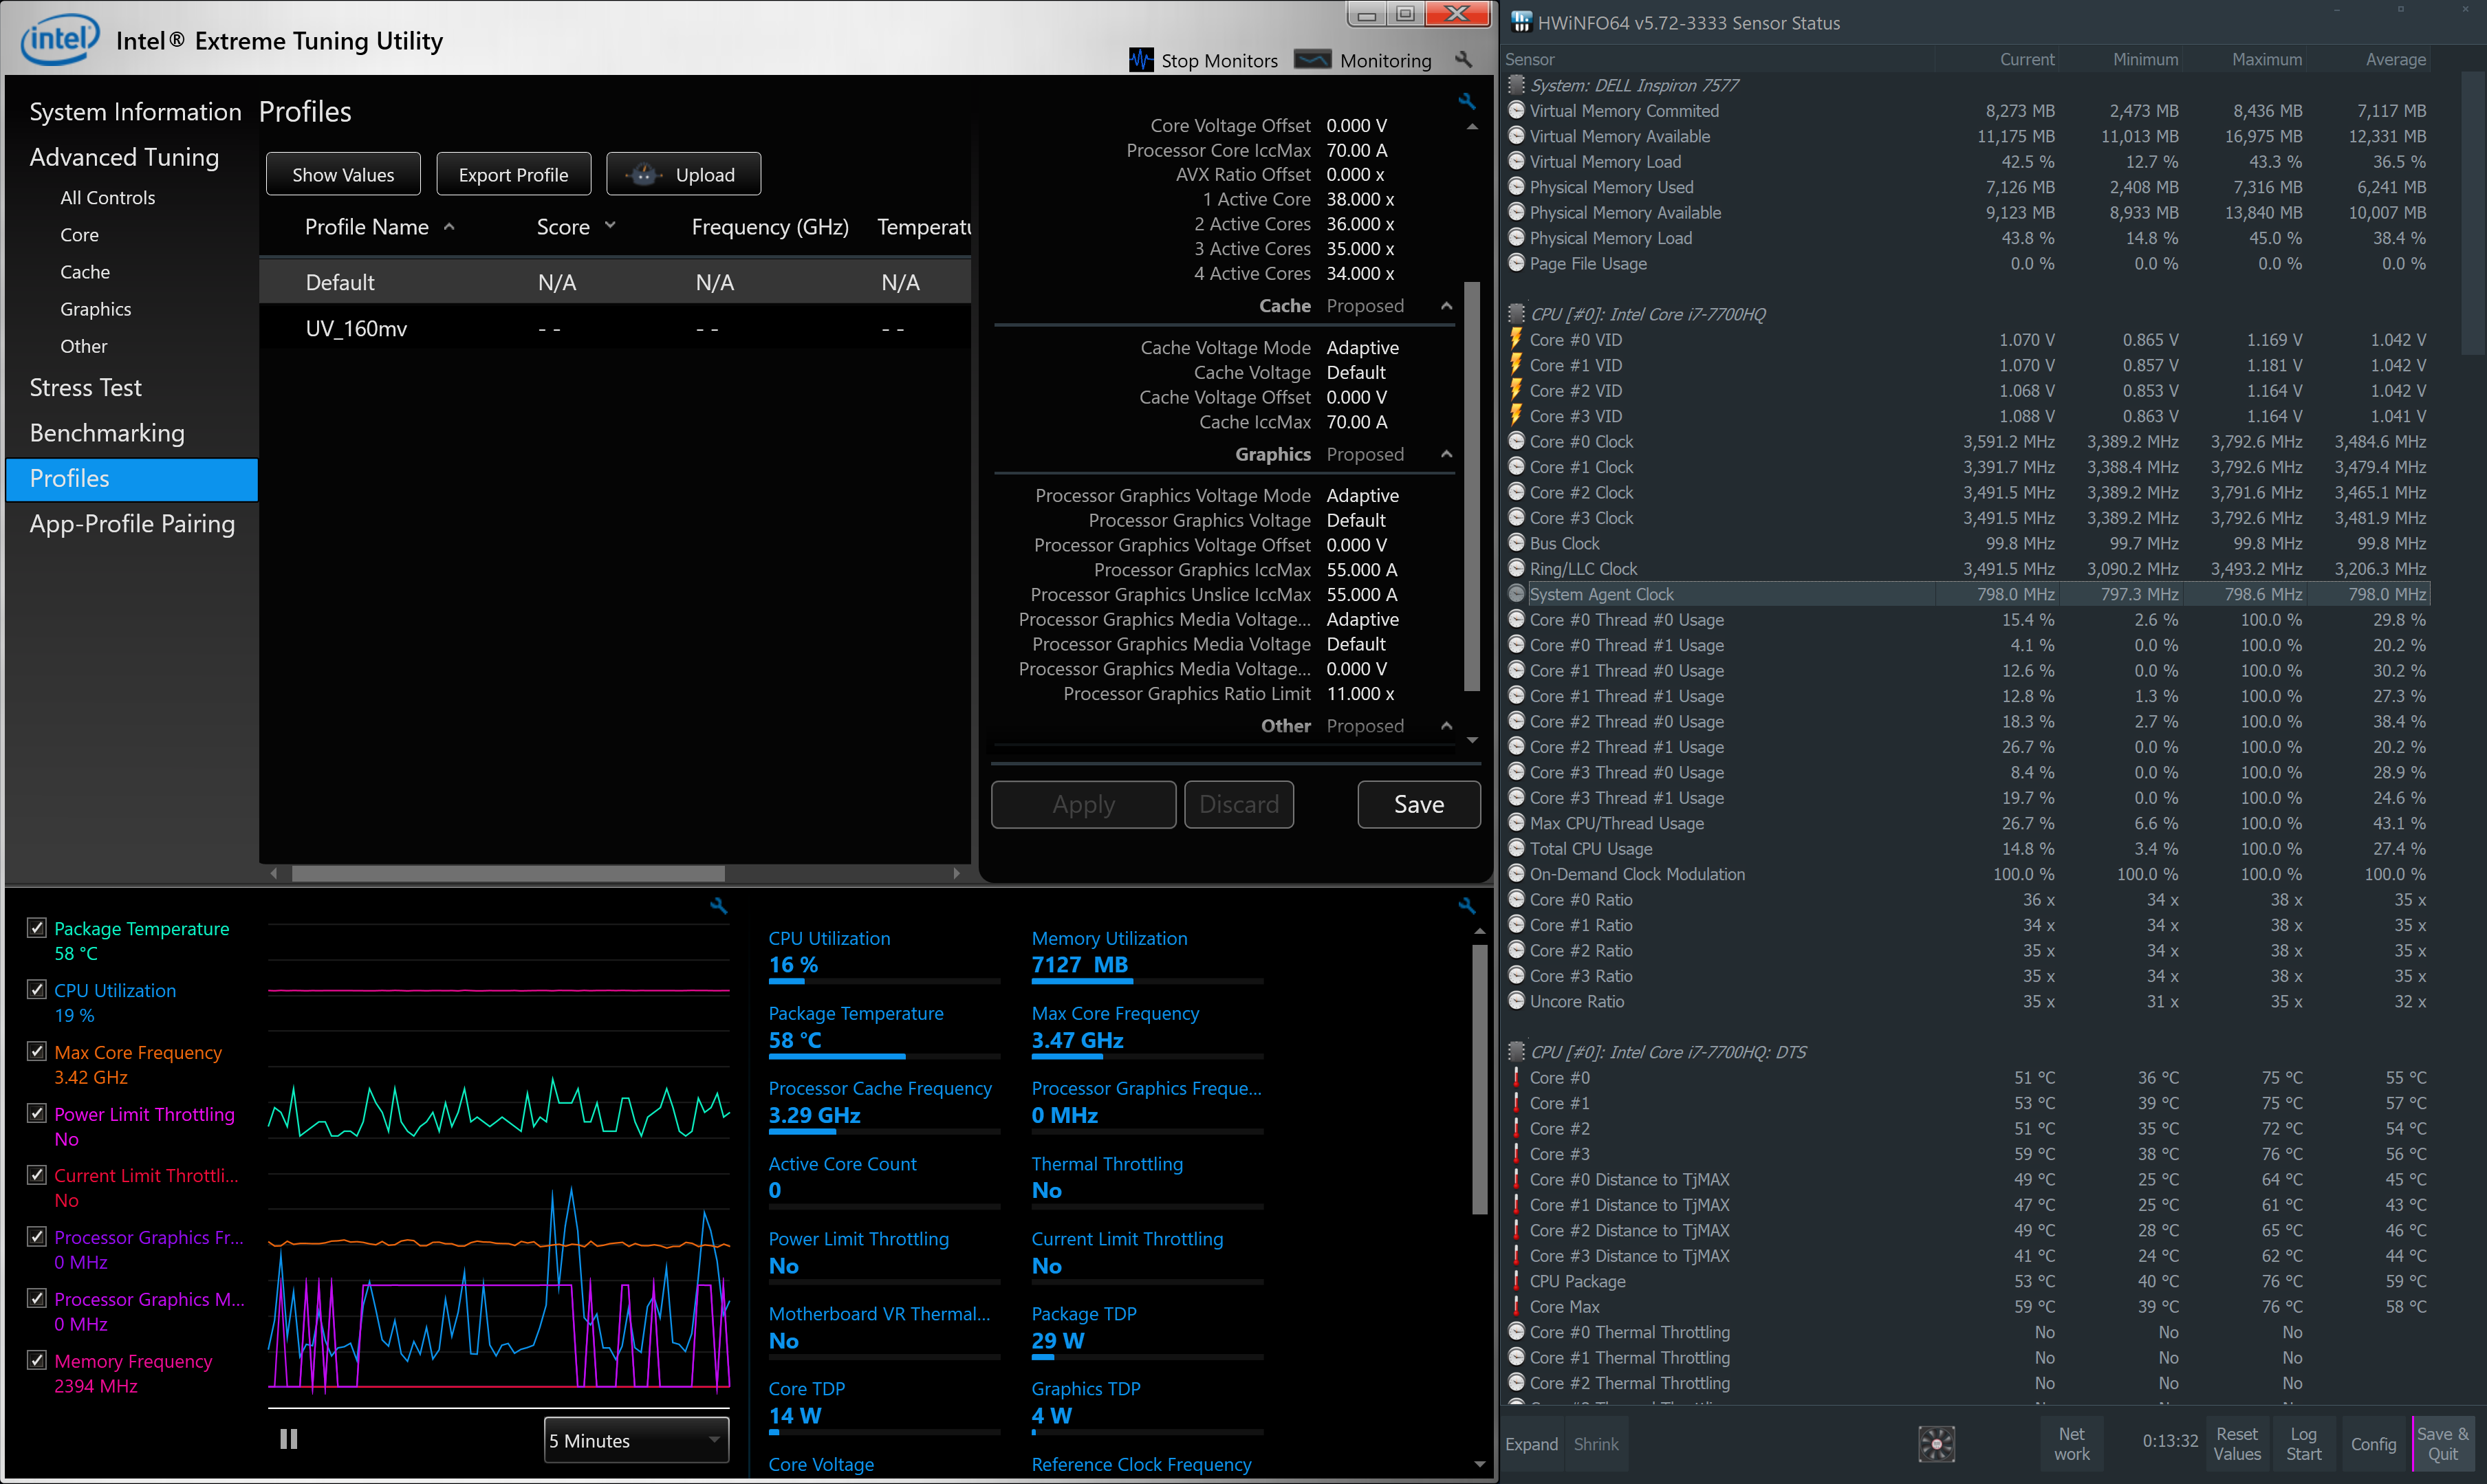2487x1484 pixels.
Task: Click the Stop Monitors waveform icon
Action: tap(1141, 60)
